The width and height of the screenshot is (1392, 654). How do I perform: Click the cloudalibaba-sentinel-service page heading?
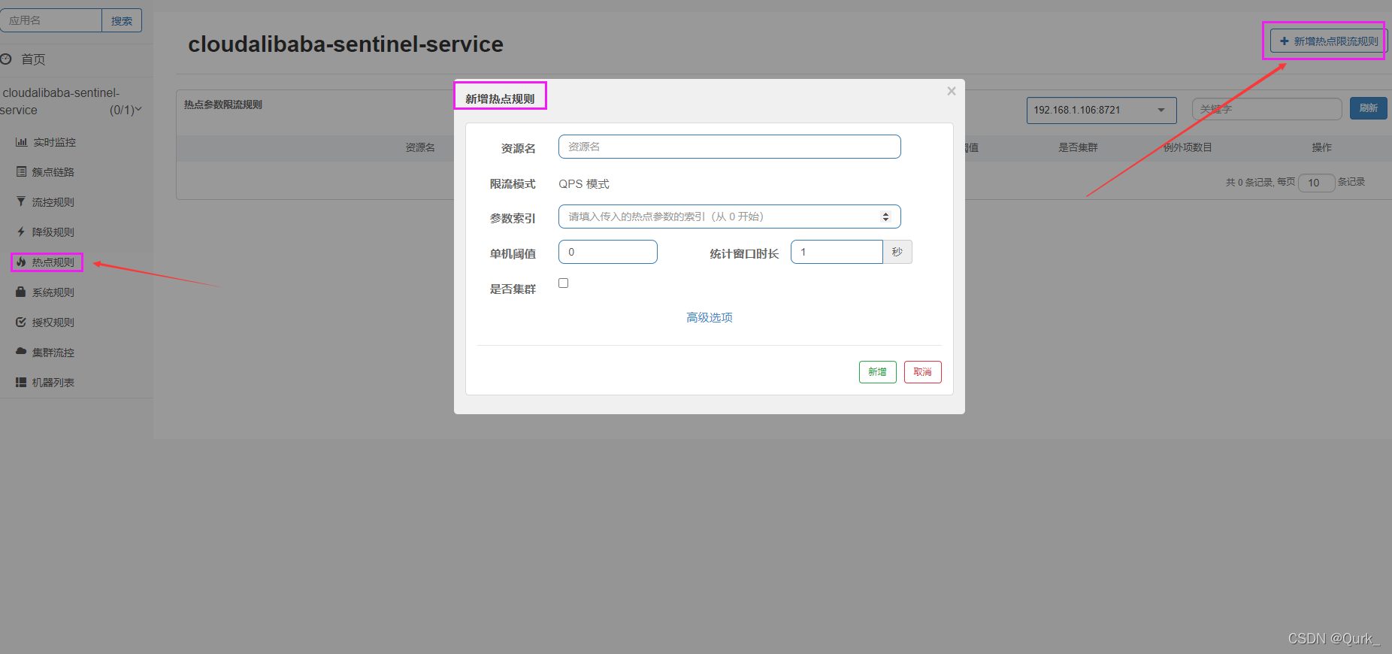(346, 44)
